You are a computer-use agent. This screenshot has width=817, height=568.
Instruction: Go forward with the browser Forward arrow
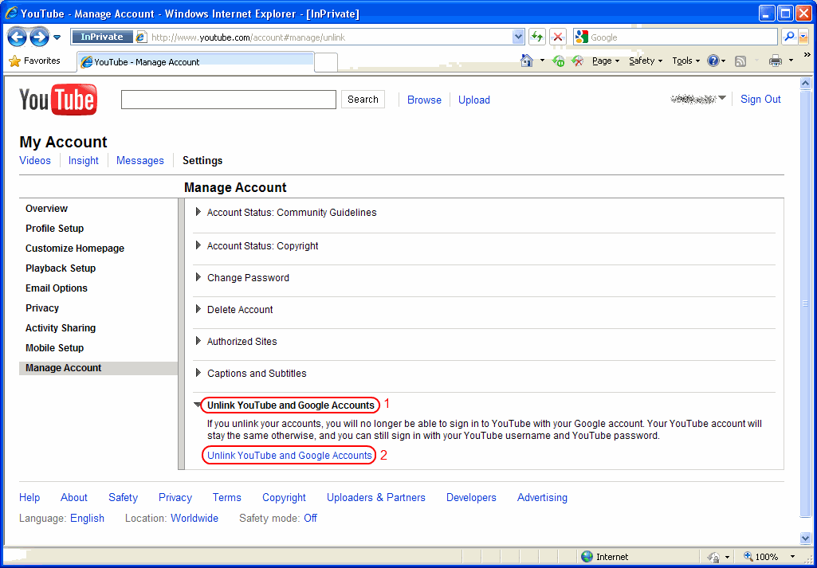[x=40, y=37]
